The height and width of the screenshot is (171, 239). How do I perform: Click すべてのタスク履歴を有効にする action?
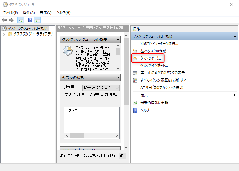tap(163, 80)
